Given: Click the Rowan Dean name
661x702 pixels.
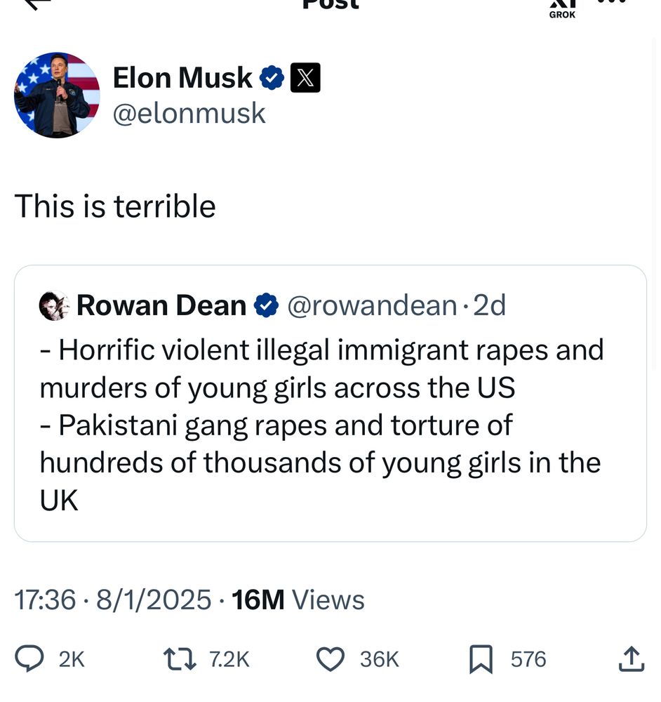Looking at the screenshot, I should click(x=161, y=306).
